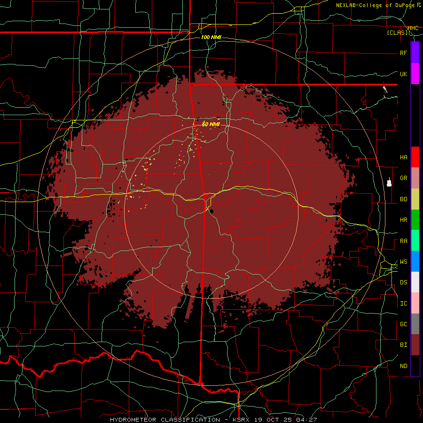Click the GC legend label
Image resolution: width=423 pixels, height=423 pixels.
point(403,324)
